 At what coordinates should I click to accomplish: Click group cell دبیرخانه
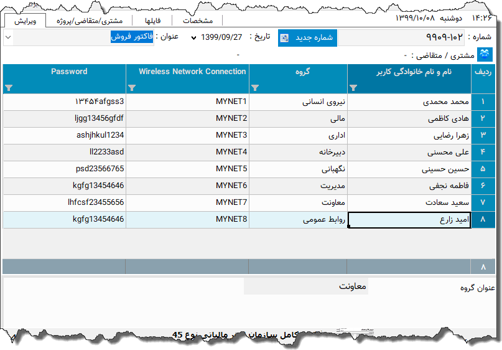299,153
